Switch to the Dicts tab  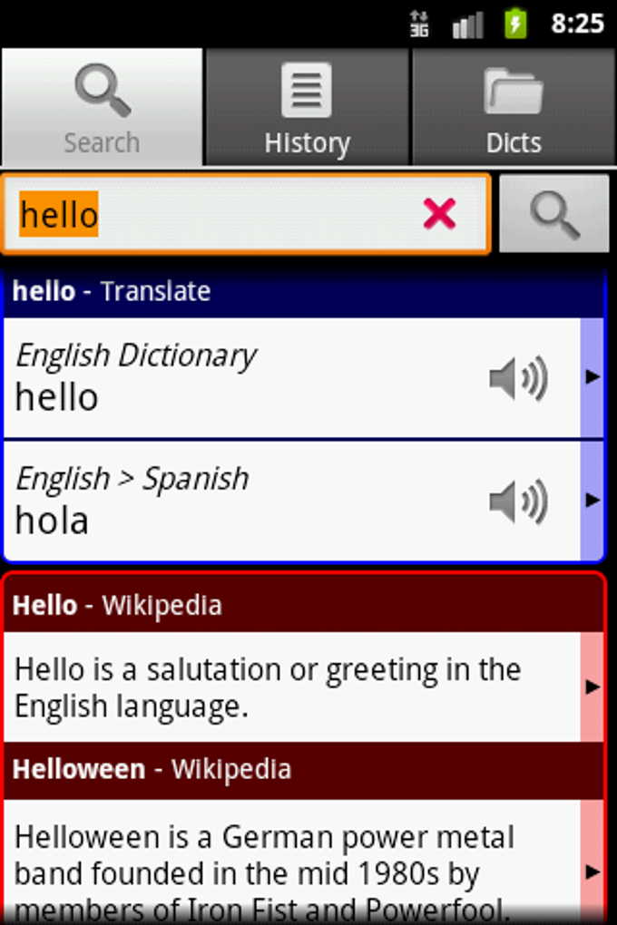click(514, 107)
